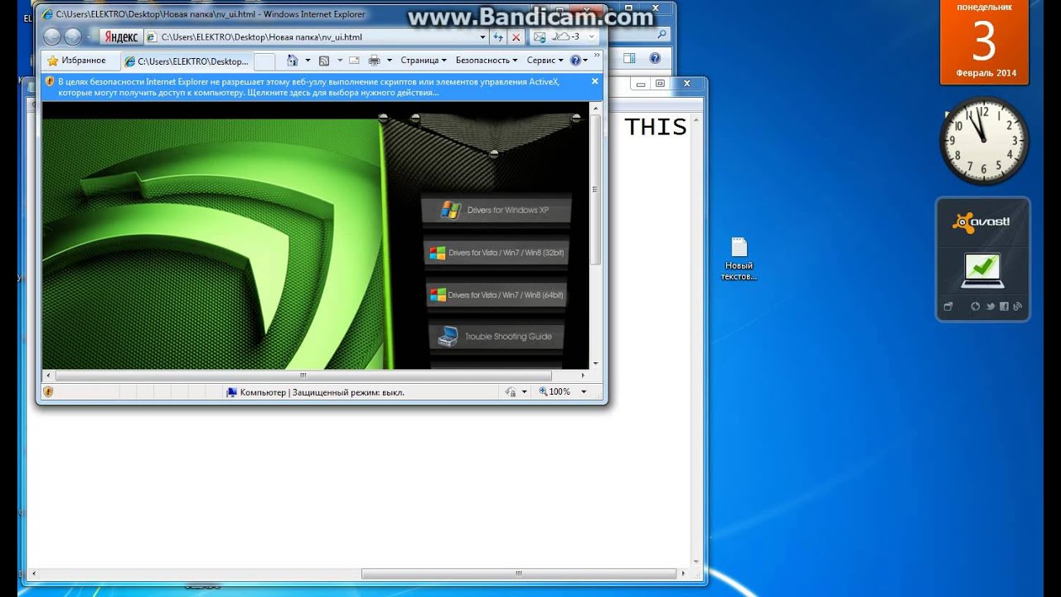
Task: Expand the Home icon dropdown arrow
Action: 308,61
